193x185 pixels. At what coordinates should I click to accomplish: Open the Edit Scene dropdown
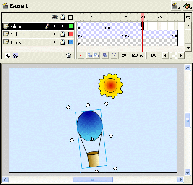176,6
